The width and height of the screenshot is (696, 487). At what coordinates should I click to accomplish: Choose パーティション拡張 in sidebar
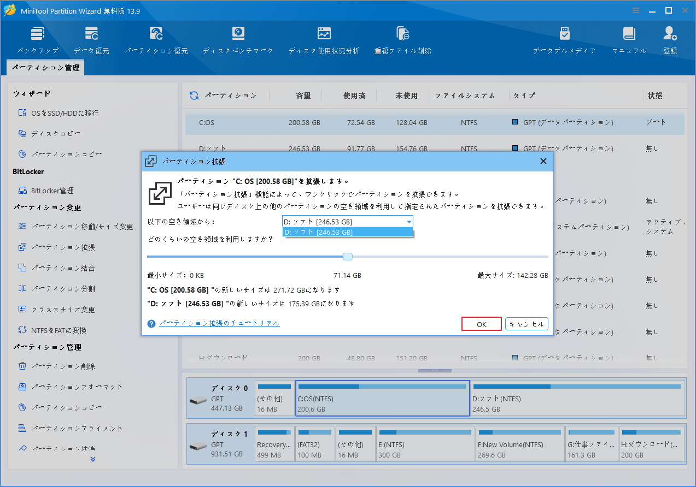coord(56,247)
